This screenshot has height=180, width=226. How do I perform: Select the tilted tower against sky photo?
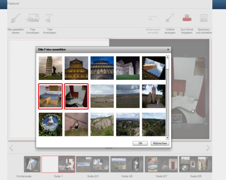pyautogui.click(x=154, y=68)
